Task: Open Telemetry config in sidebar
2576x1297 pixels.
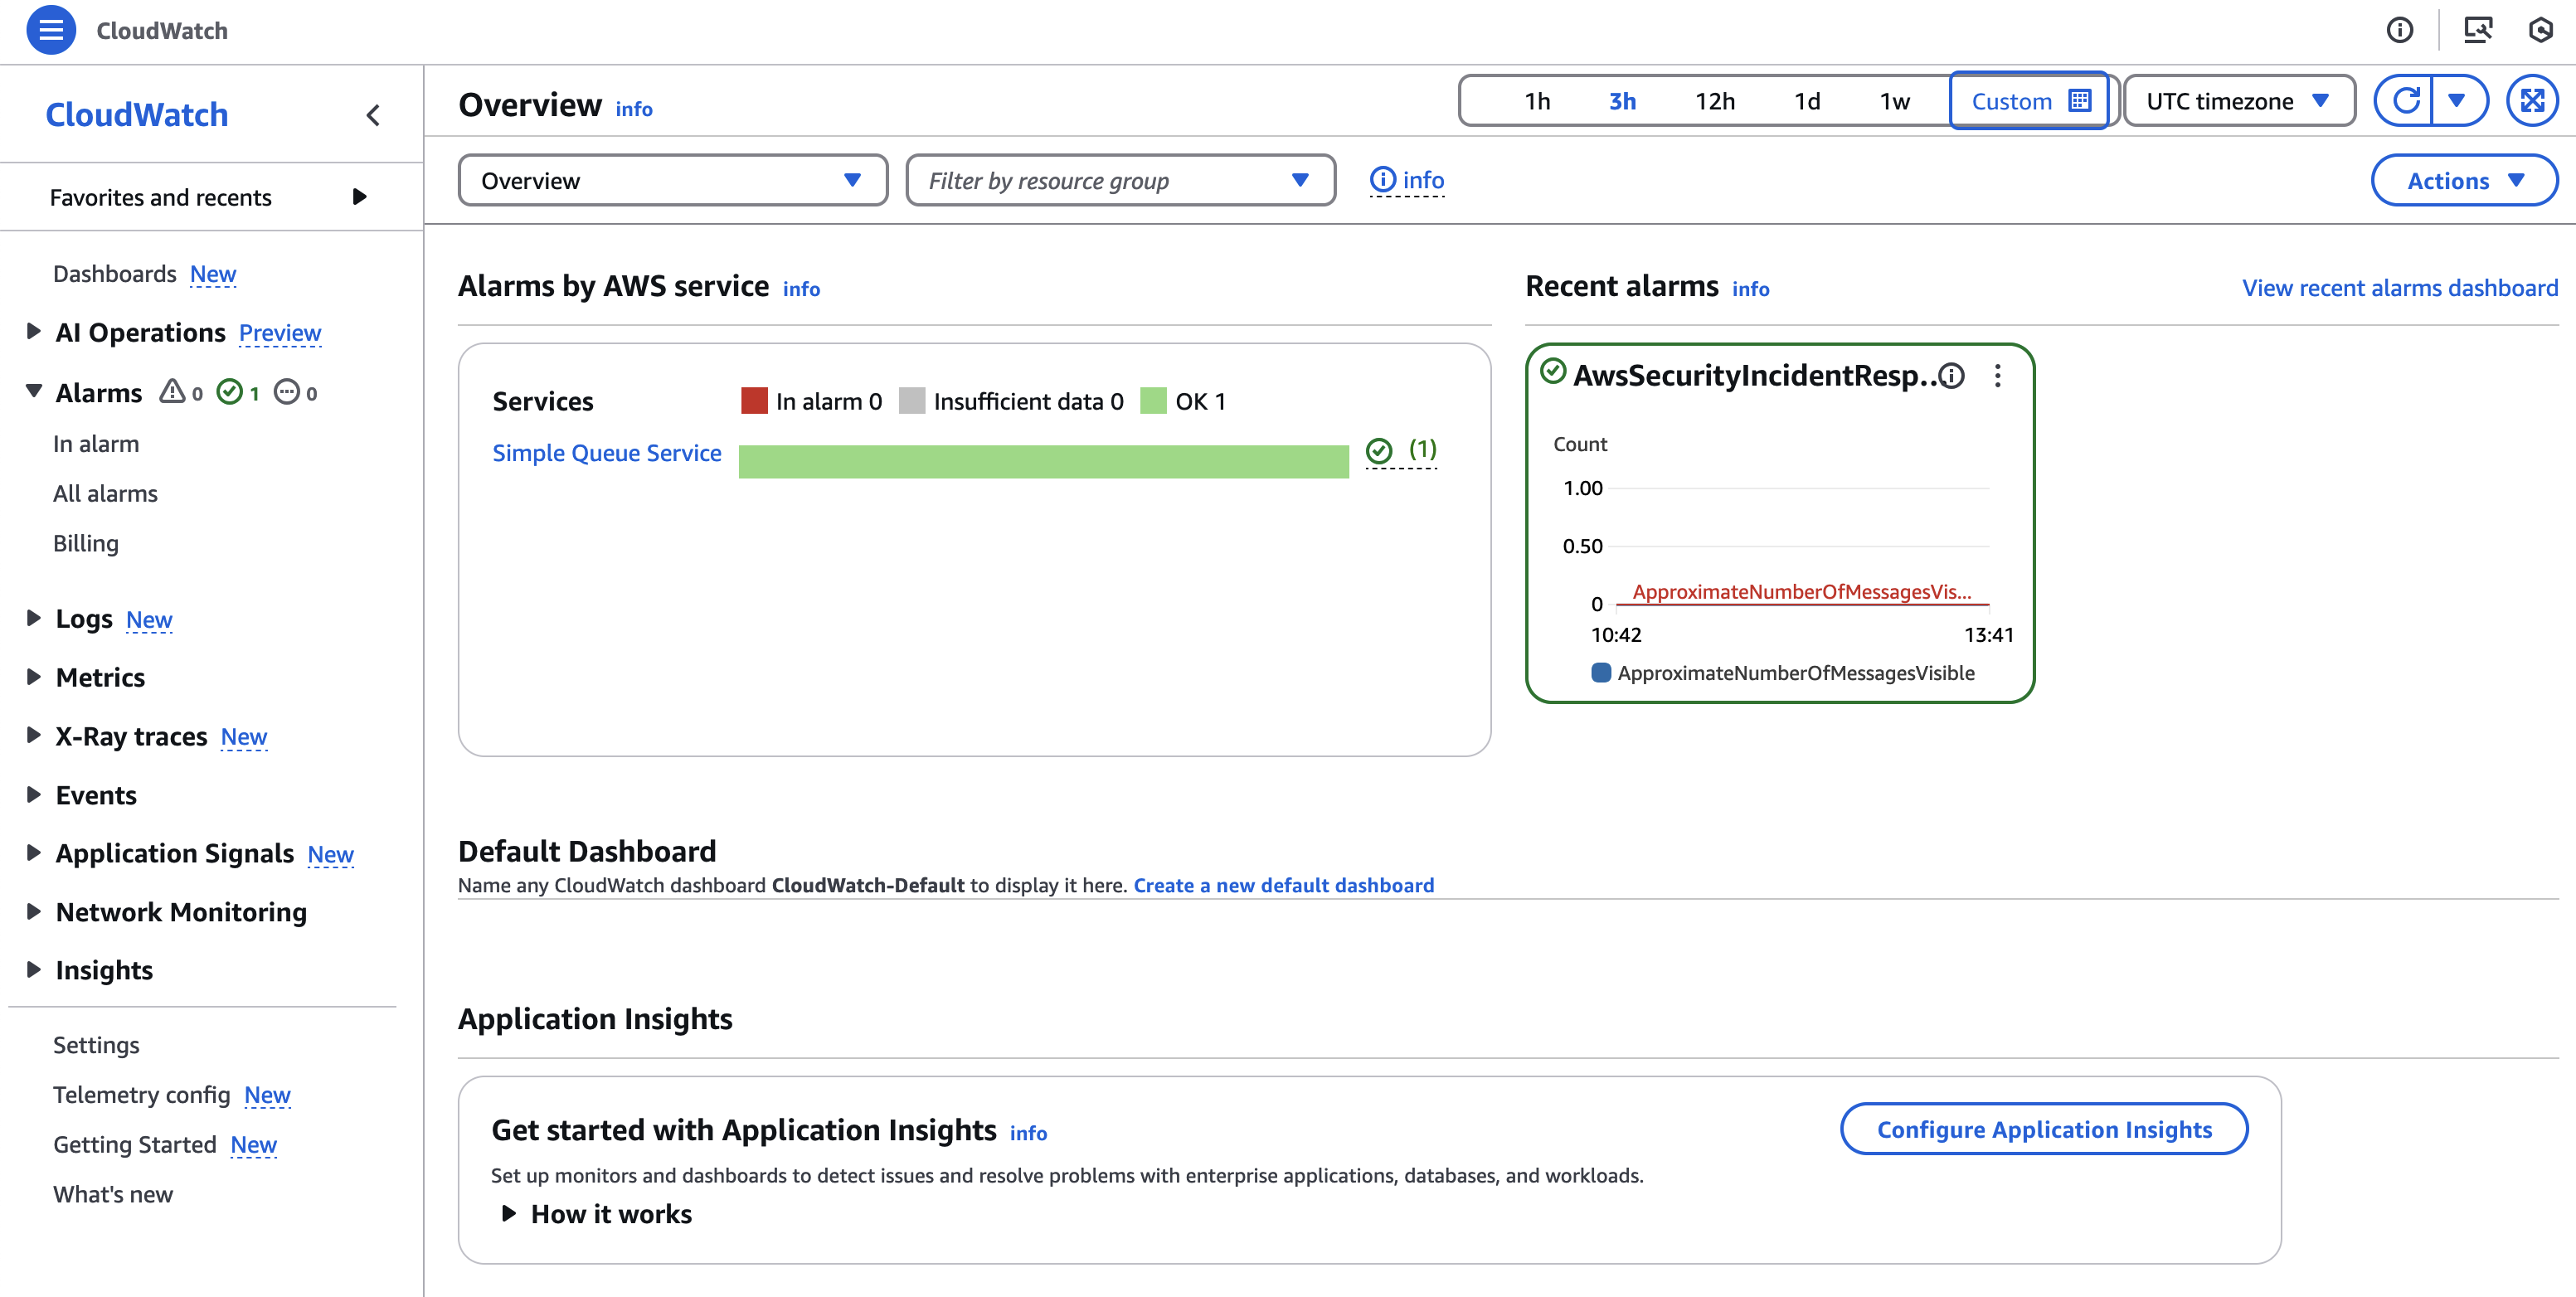Action: tap(141, 1095)
